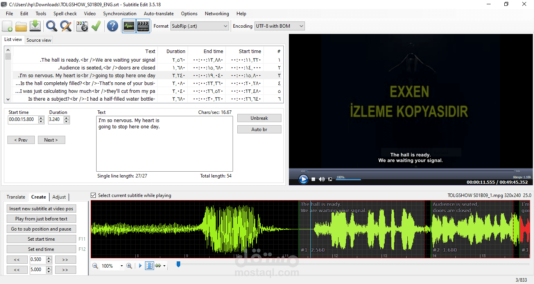This screenshot has height=284, width=534.
Task: Open a subtitle file via folder icon
Action: pos(21,26)
